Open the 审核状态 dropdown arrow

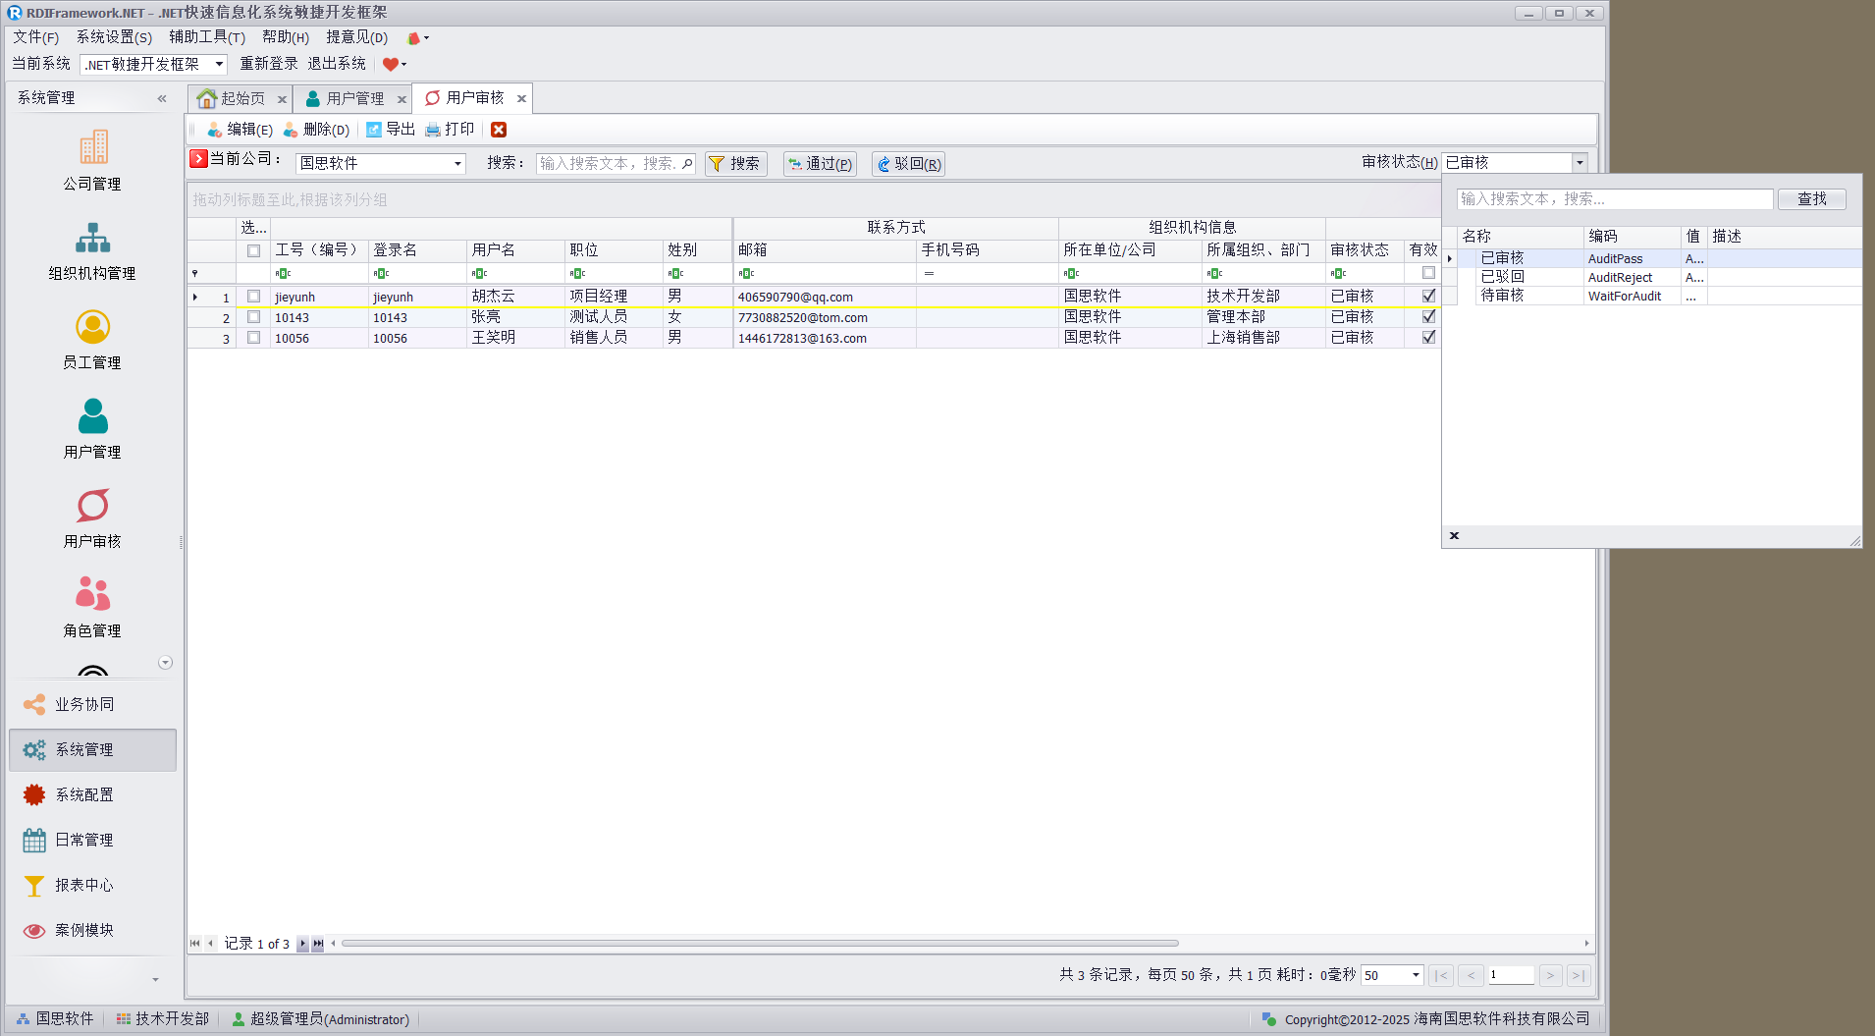click(x=1580, y=163)
